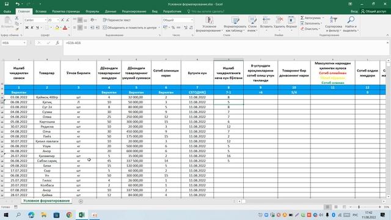Click the Wrap Text (Перенести текст) button
The height and width of the screenshot is (220, 391).
tap(117, 20)
